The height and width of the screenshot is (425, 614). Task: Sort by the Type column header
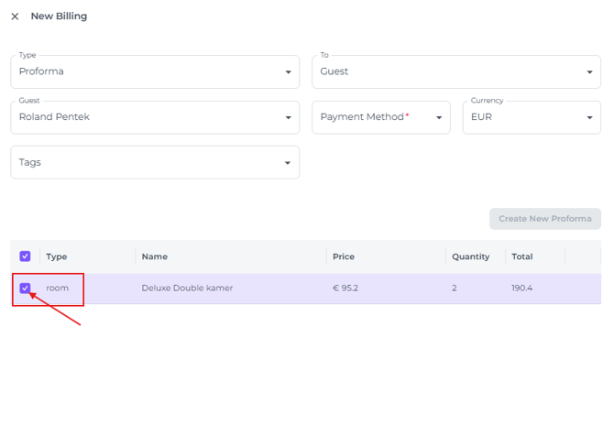point(57,257)
